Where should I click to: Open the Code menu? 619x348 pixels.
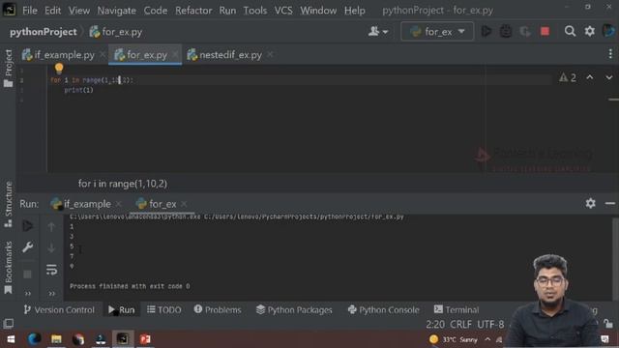[155, 11]
